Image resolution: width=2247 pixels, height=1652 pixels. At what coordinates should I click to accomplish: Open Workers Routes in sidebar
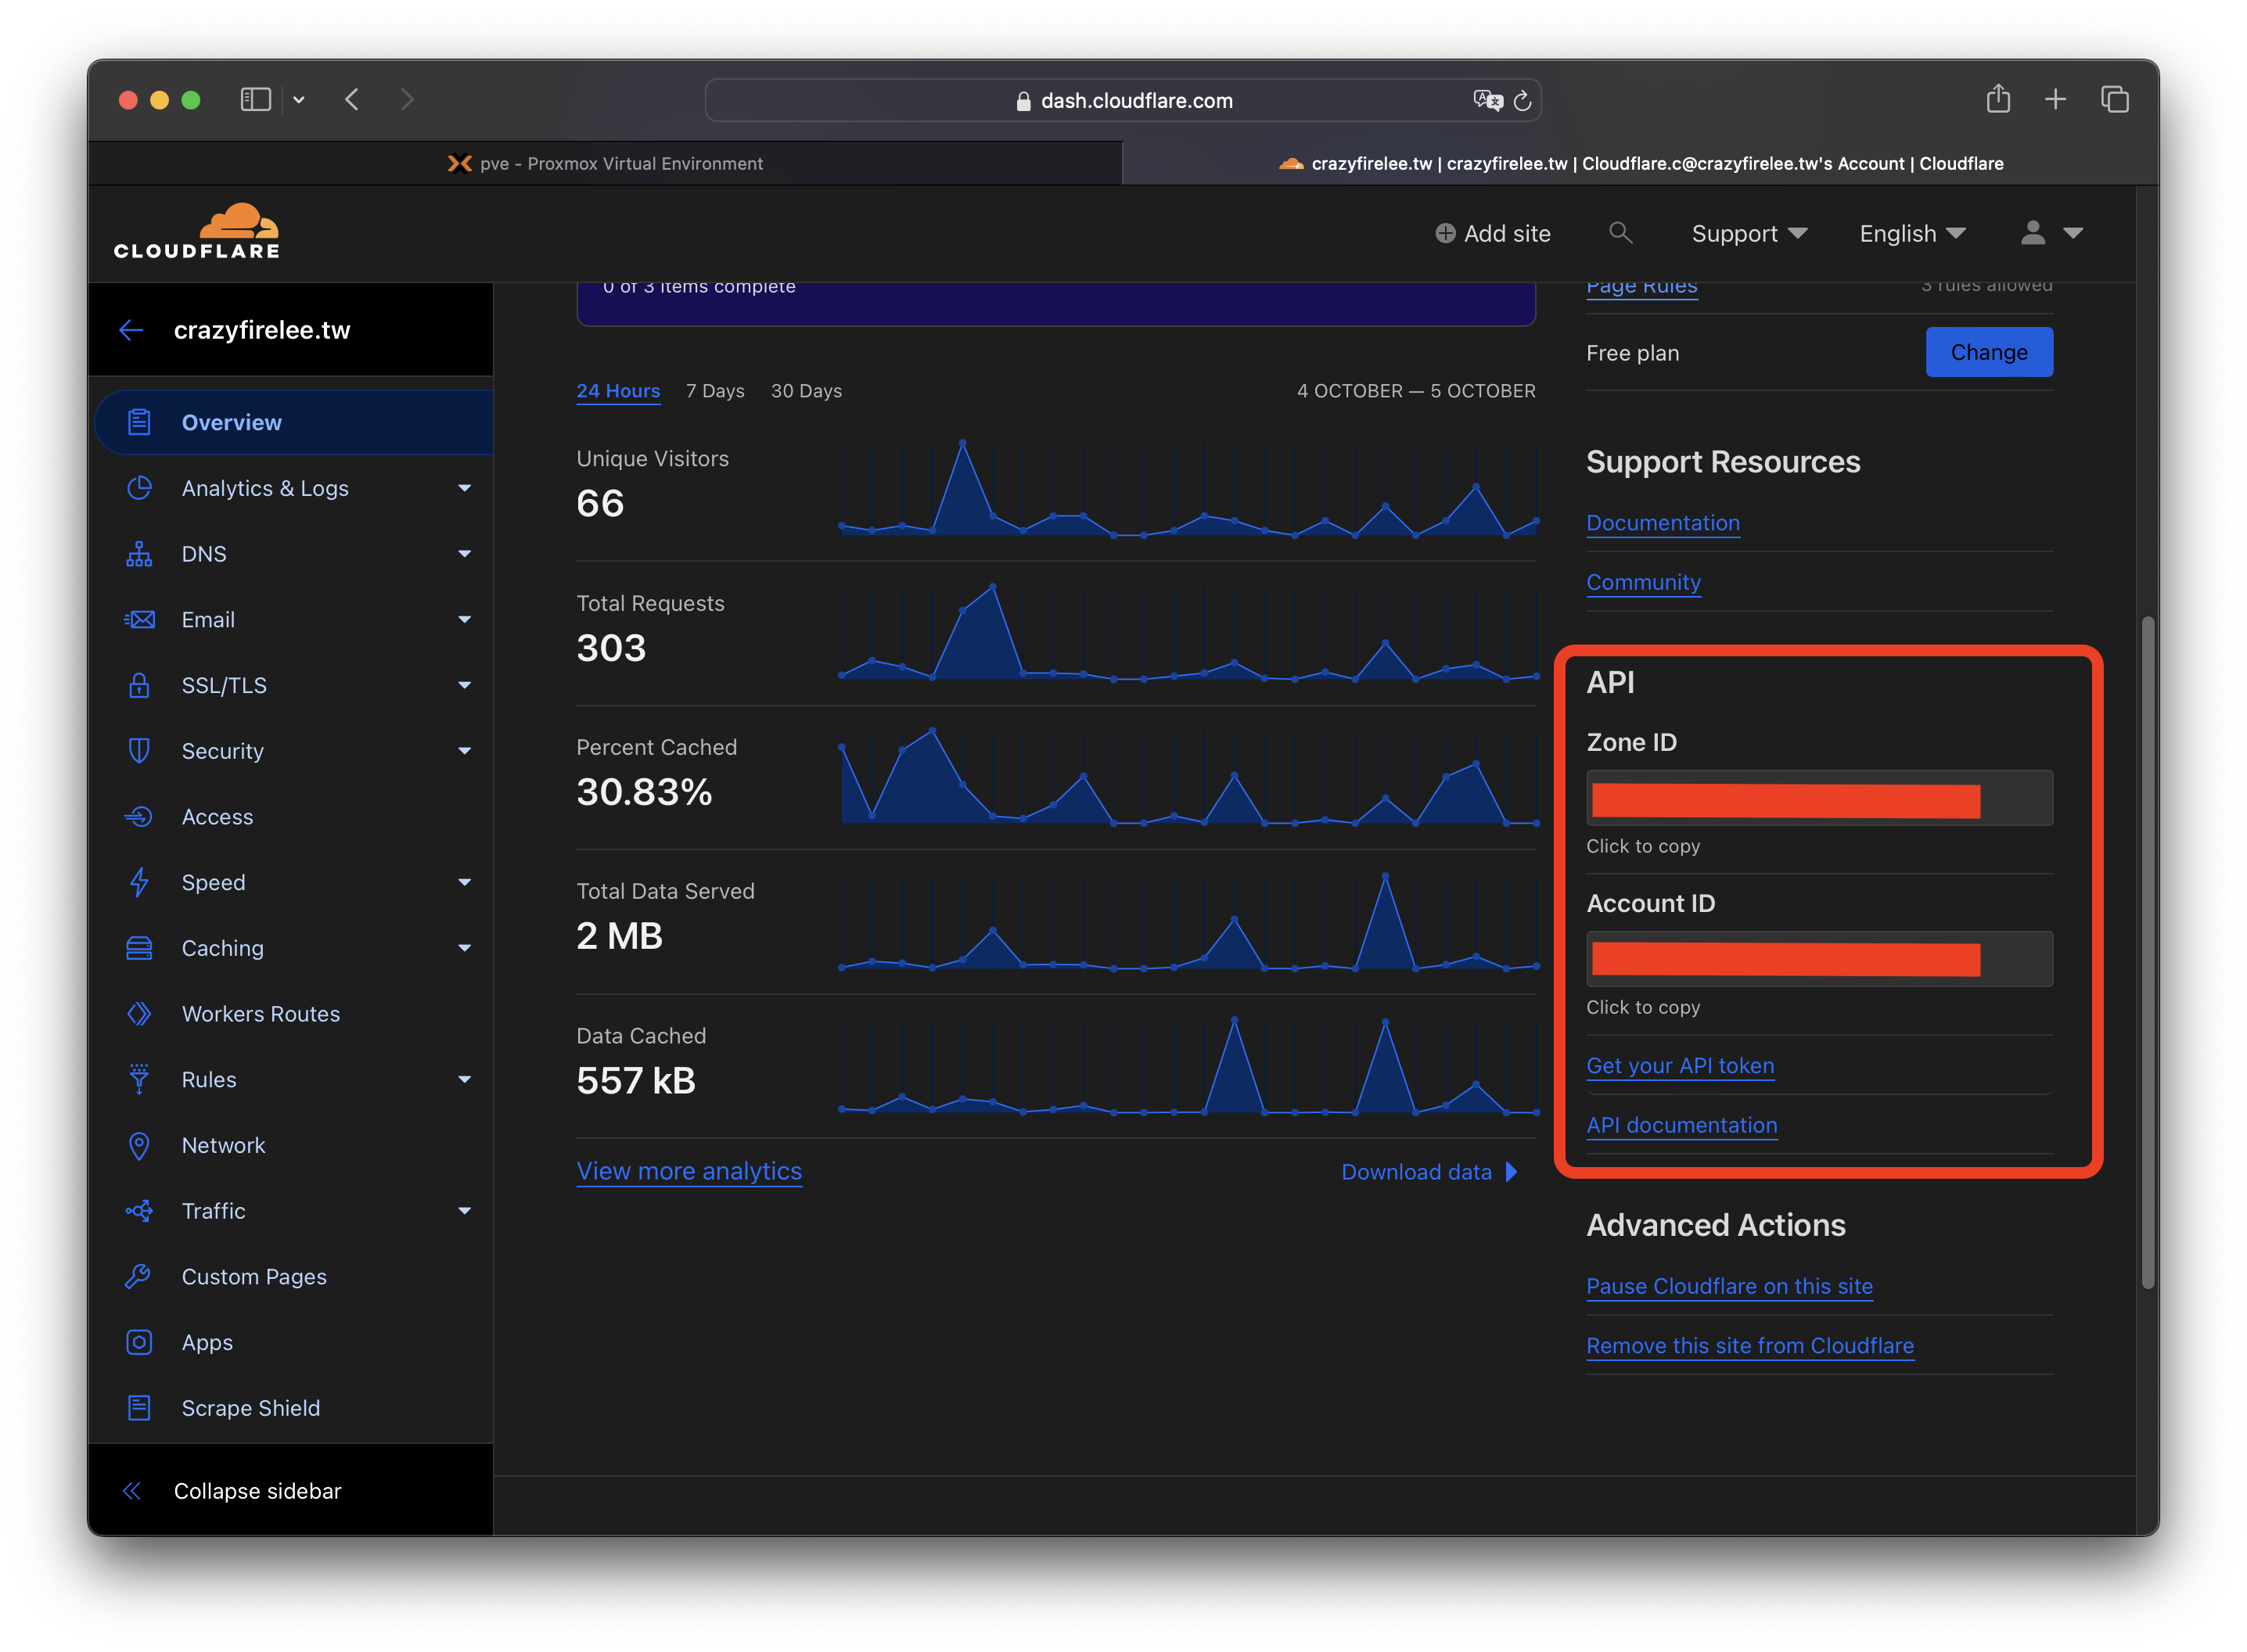pos(260,1014)
